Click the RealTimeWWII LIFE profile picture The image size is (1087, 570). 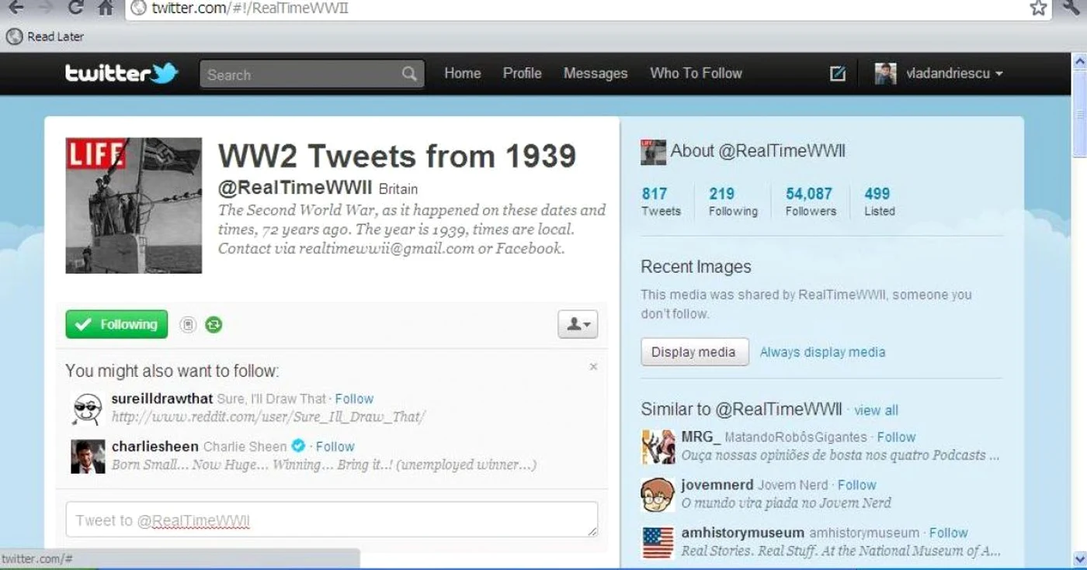(x=134, y=206)
